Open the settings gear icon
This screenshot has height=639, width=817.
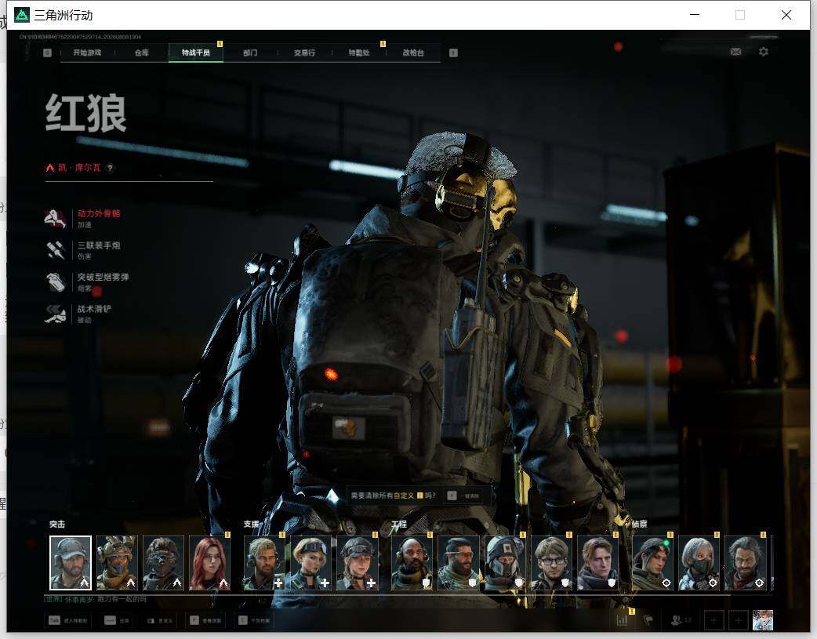click(764, 52)
